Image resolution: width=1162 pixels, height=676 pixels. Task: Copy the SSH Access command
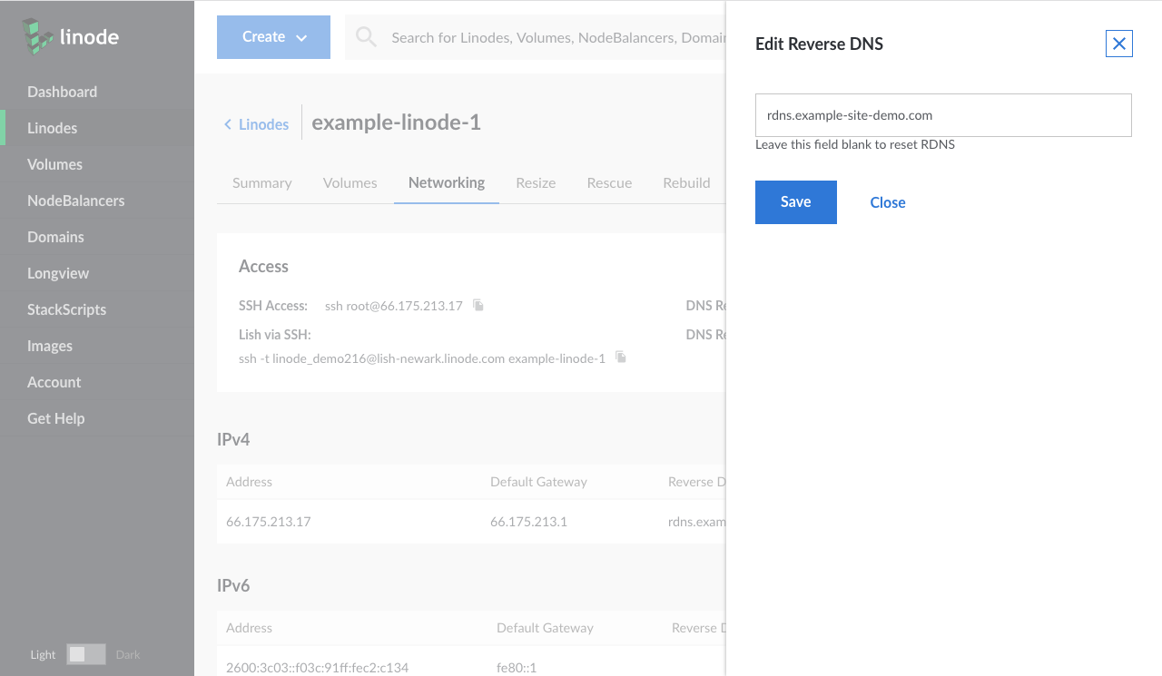478,306
